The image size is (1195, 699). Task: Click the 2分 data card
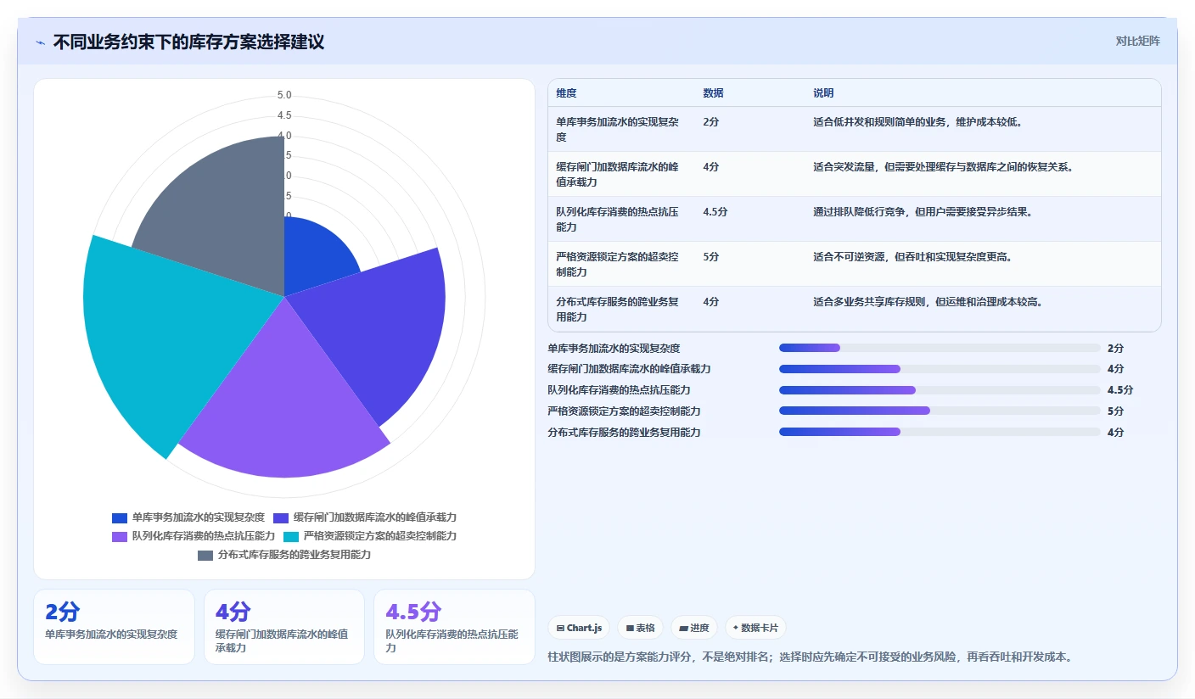click(114, 627)
